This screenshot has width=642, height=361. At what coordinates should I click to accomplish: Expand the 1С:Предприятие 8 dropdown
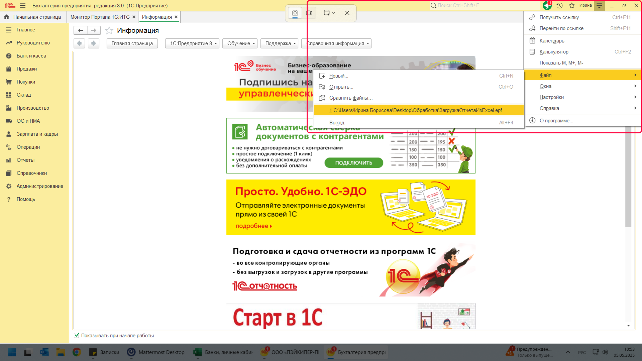[192, 43]
